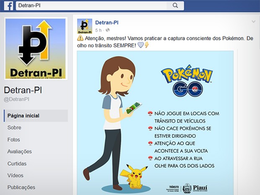Click the Detran-PI page profile picture

36,49
